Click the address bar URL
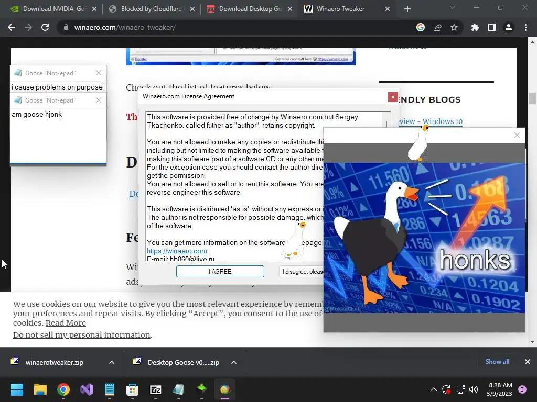Image resolution: width=537 pixels, height=402 pixels. pos(125,27)
